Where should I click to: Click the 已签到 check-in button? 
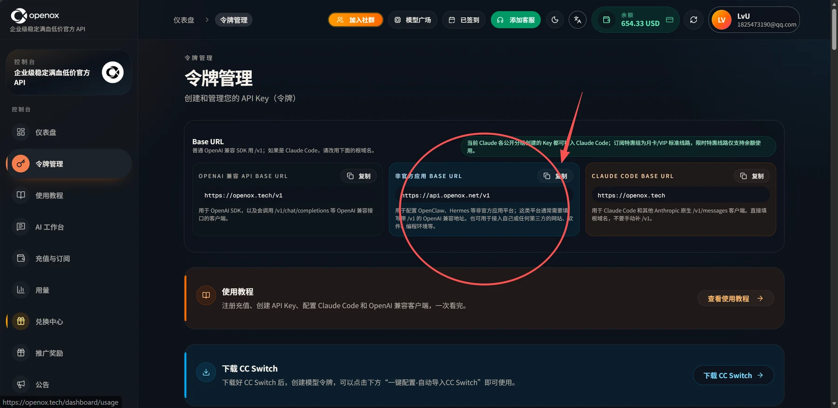pyautogui.click(x=464, y=20)
